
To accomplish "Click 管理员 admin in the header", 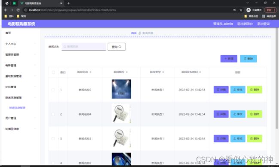I will pos(223,24).
